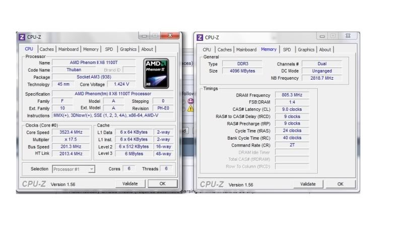Switch to Memory tab in left window
The width and height of the screenshot is (403, 252).
[x=91, y=49]
